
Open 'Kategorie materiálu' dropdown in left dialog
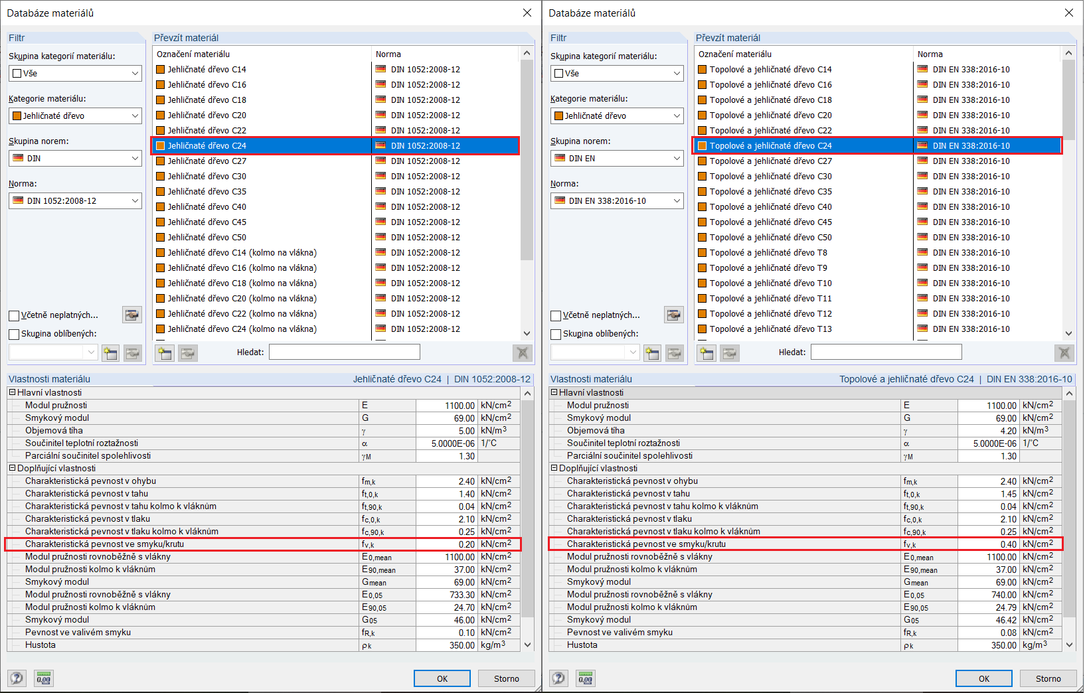tap(75, 116)
